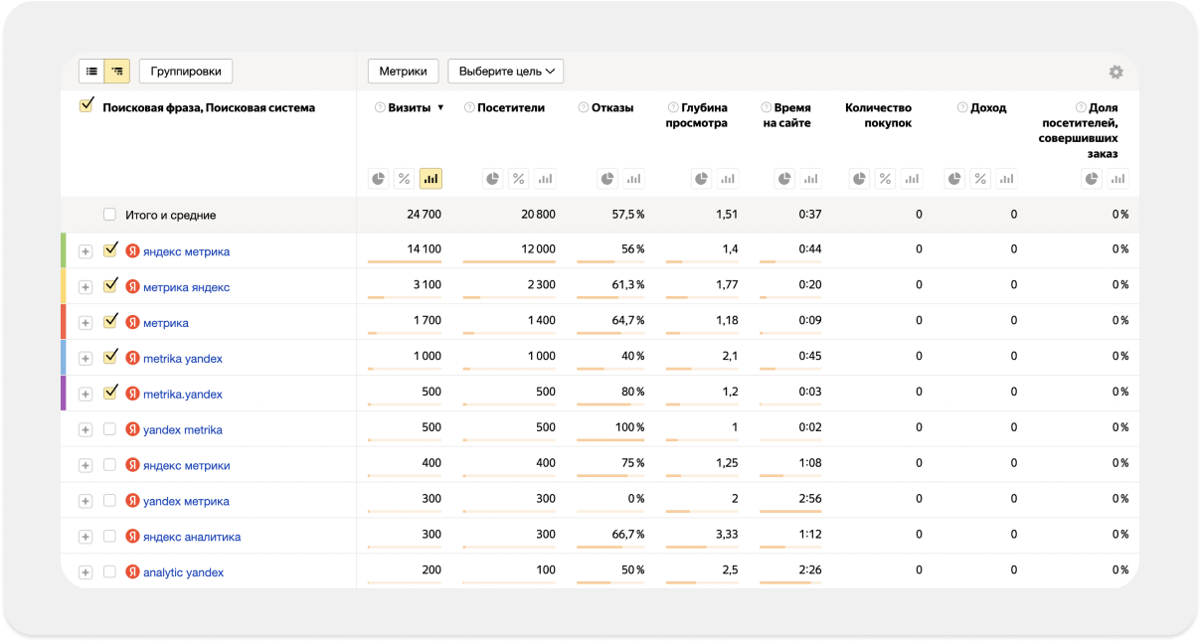This screenshot has width=1201, height=642.
Task: Open the яндекс аналитика phrase link
Action: (192, 538)
